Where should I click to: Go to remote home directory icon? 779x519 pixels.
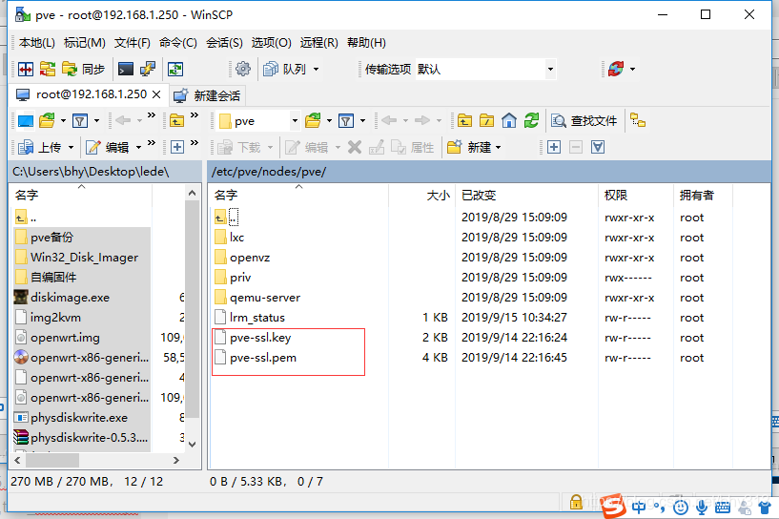pyautogui.click(x=509, y=121)
